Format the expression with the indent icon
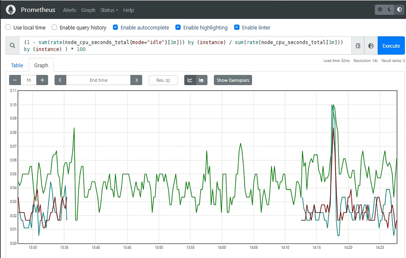Image resolution: width=406 pixels, height=258 pixels. pos(358,46)
